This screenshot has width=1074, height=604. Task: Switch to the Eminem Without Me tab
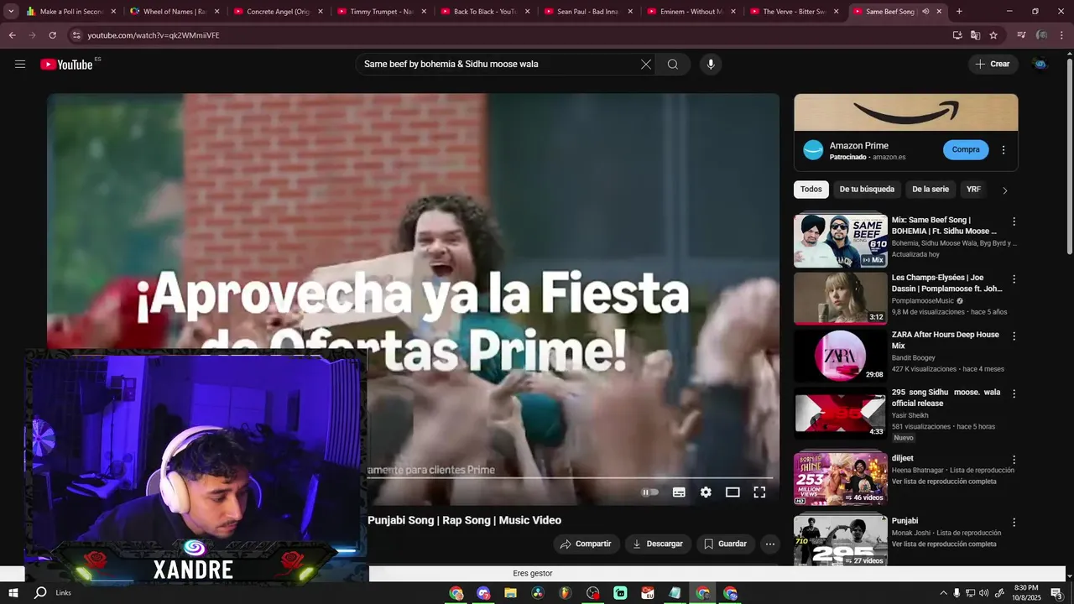[691, 12]
